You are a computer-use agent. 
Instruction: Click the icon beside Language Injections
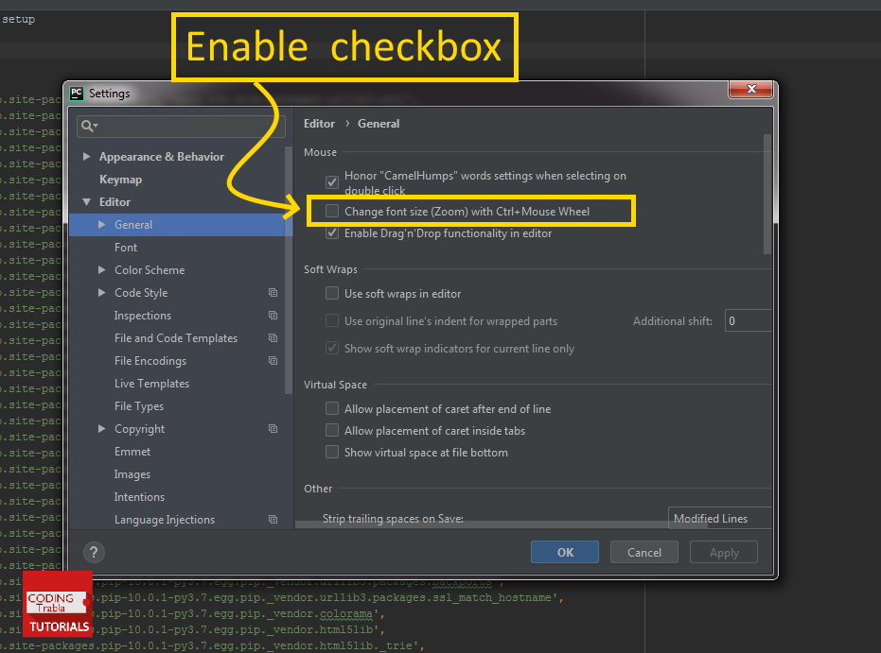(273, 519)
